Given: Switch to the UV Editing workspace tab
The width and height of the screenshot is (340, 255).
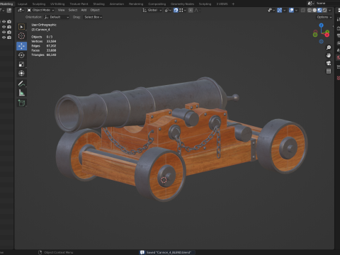Looking at the screenshot, I should [x=57, y=4].
